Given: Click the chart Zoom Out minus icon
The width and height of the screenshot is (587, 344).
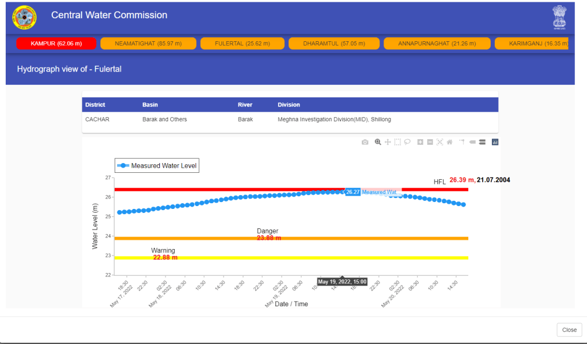Looking at the screenshot, I should click(x=430, y=142).
